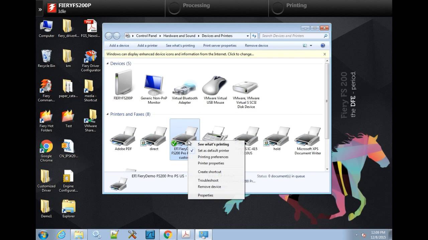Image resolution: width=428 pixels, height=240 pixels.
Task: Click the refresh button beside address bar
Action: click(x=254, y=36)
